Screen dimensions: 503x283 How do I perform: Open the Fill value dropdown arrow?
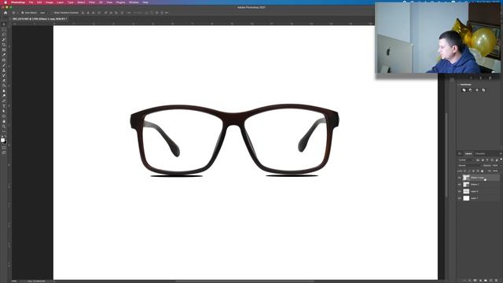[x=500, y=171]
